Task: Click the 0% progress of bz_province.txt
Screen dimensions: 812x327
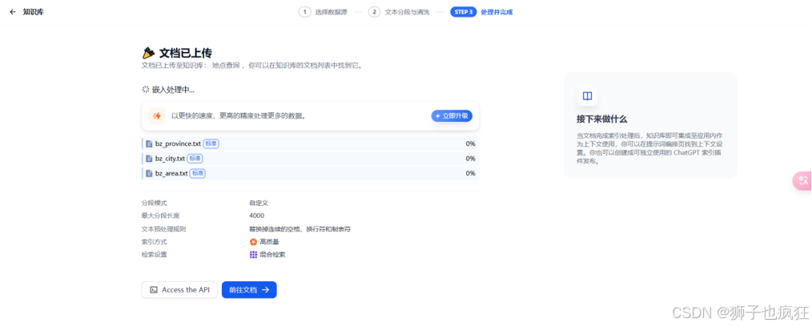Action: 470,143
